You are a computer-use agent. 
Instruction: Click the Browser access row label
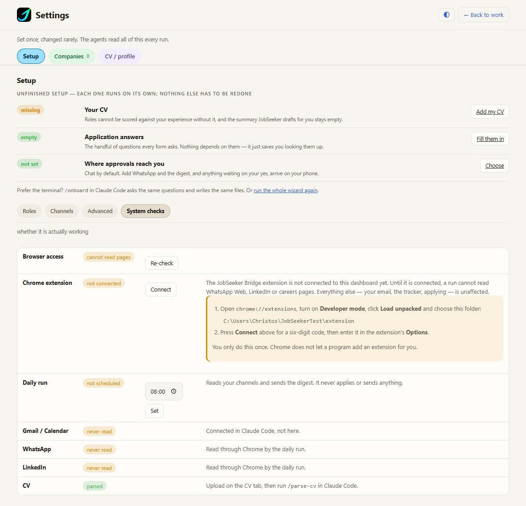(x=43, y=257)
